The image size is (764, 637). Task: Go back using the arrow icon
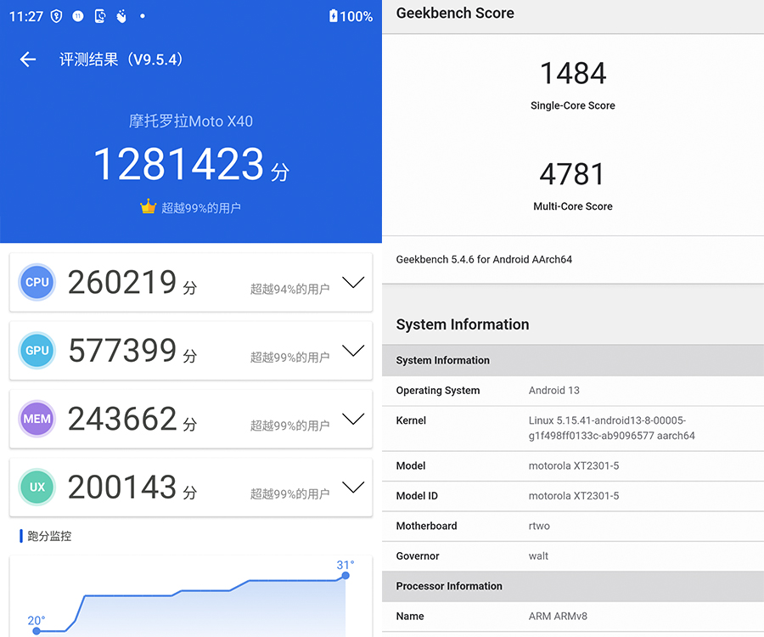[x=28, y=59]
